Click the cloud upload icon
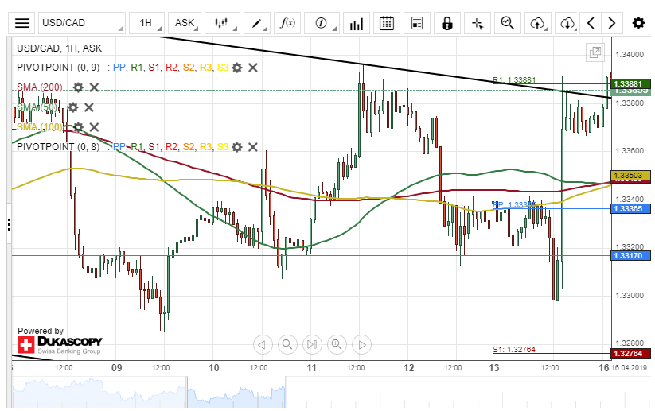655x411 pixels. (537, 23)
